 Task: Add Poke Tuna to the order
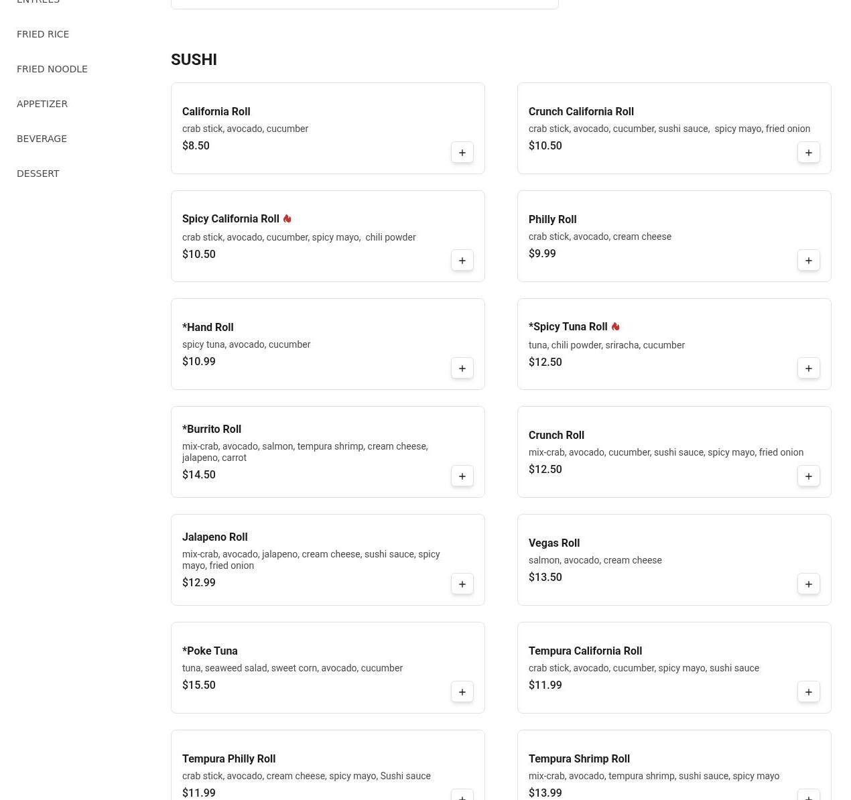click(462, 692)
